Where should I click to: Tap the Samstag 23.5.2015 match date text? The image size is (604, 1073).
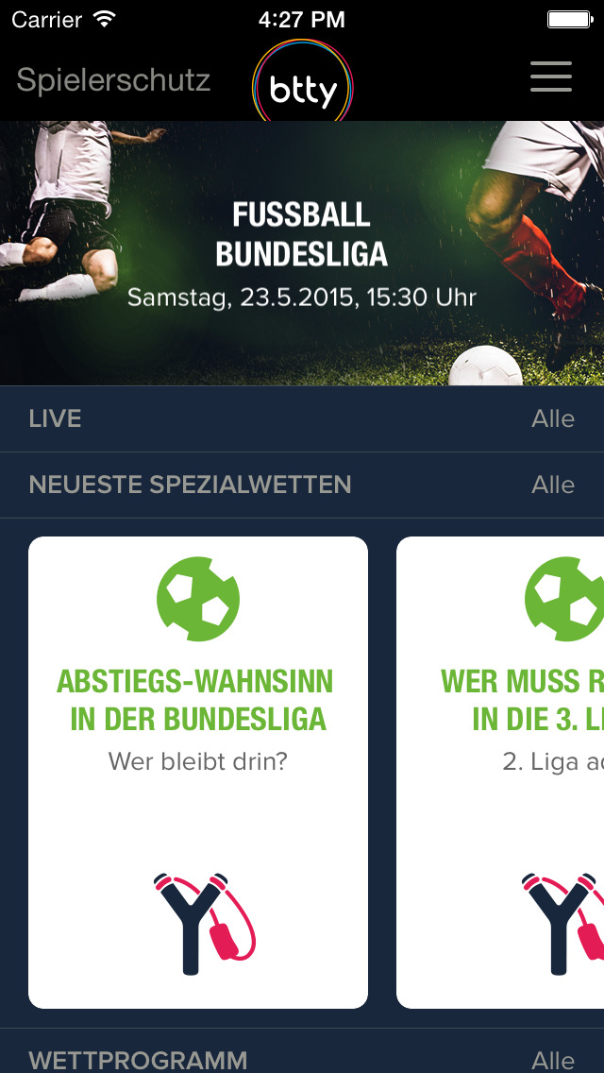point(302,298)
